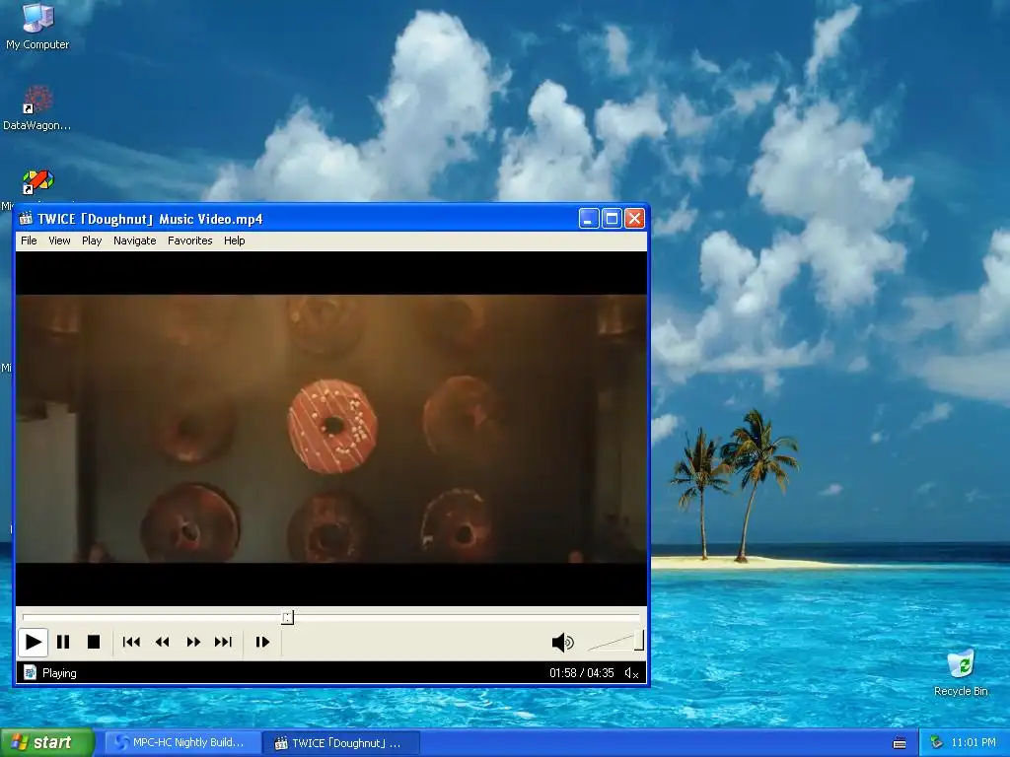The image size is (1010, 757).
Task: Maximize the MPC-HC player window
Action: pos(612,219)
